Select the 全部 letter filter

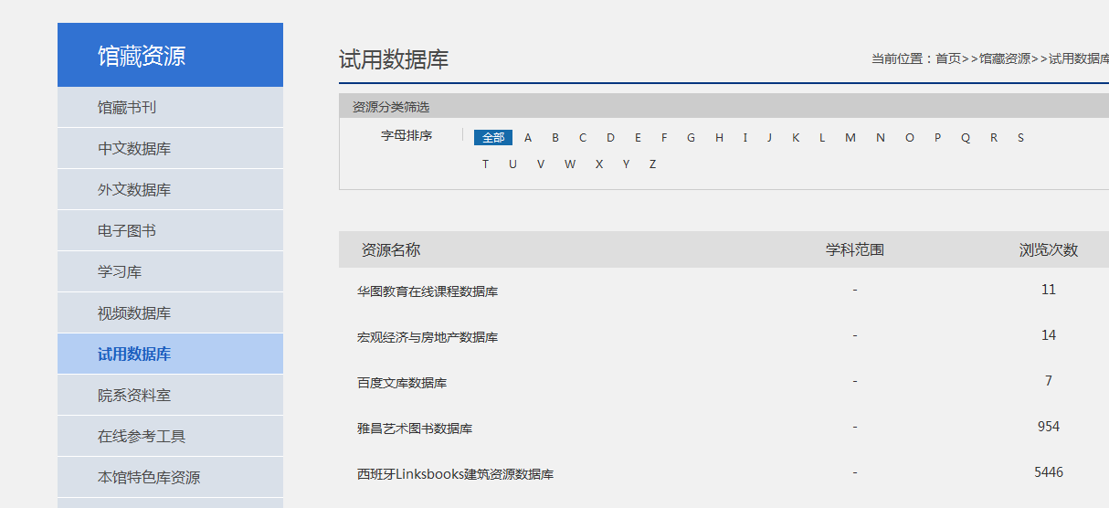(493, 138)
